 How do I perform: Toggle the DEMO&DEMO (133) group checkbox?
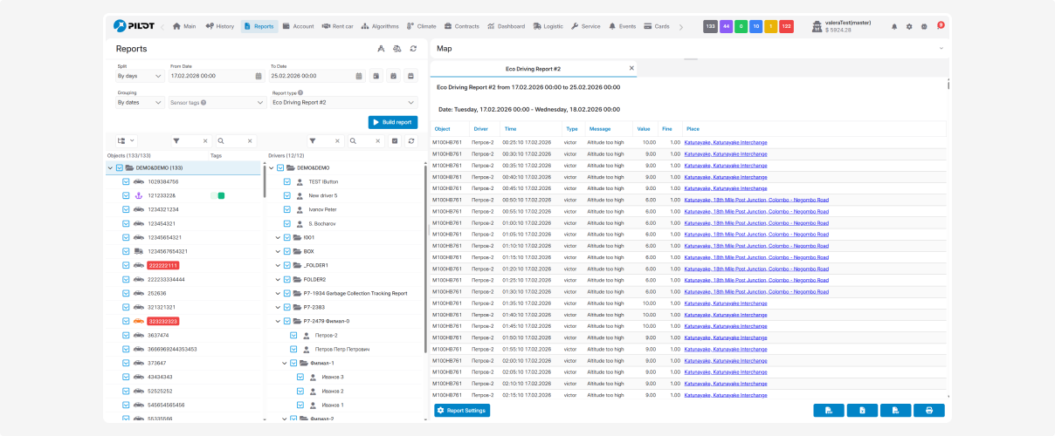coord(120,167)
